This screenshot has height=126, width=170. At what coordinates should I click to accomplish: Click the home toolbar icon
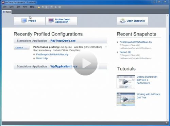click(x=56, y=7)
